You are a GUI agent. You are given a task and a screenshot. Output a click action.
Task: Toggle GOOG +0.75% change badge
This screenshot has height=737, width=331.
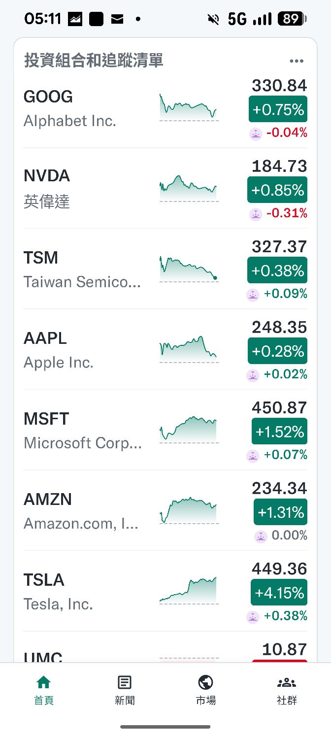(278, 109)
